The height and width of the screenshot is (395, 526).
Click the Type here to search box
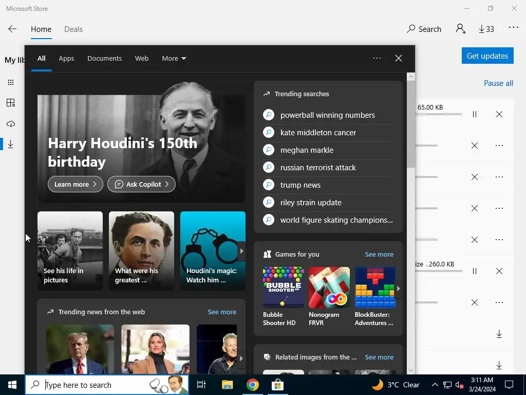tap(107, 385)
